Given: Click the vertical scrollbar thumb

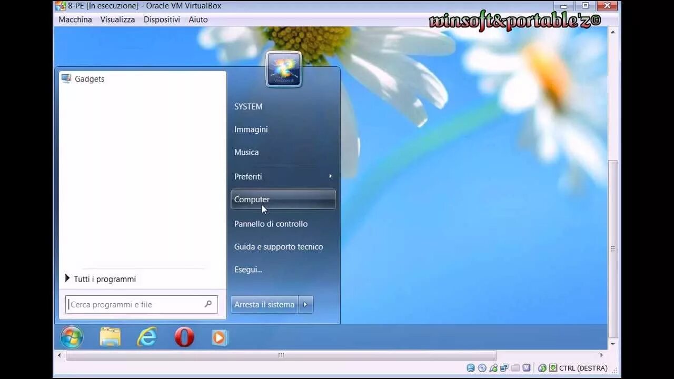Looking at the screenshot, I should point(612,248).
